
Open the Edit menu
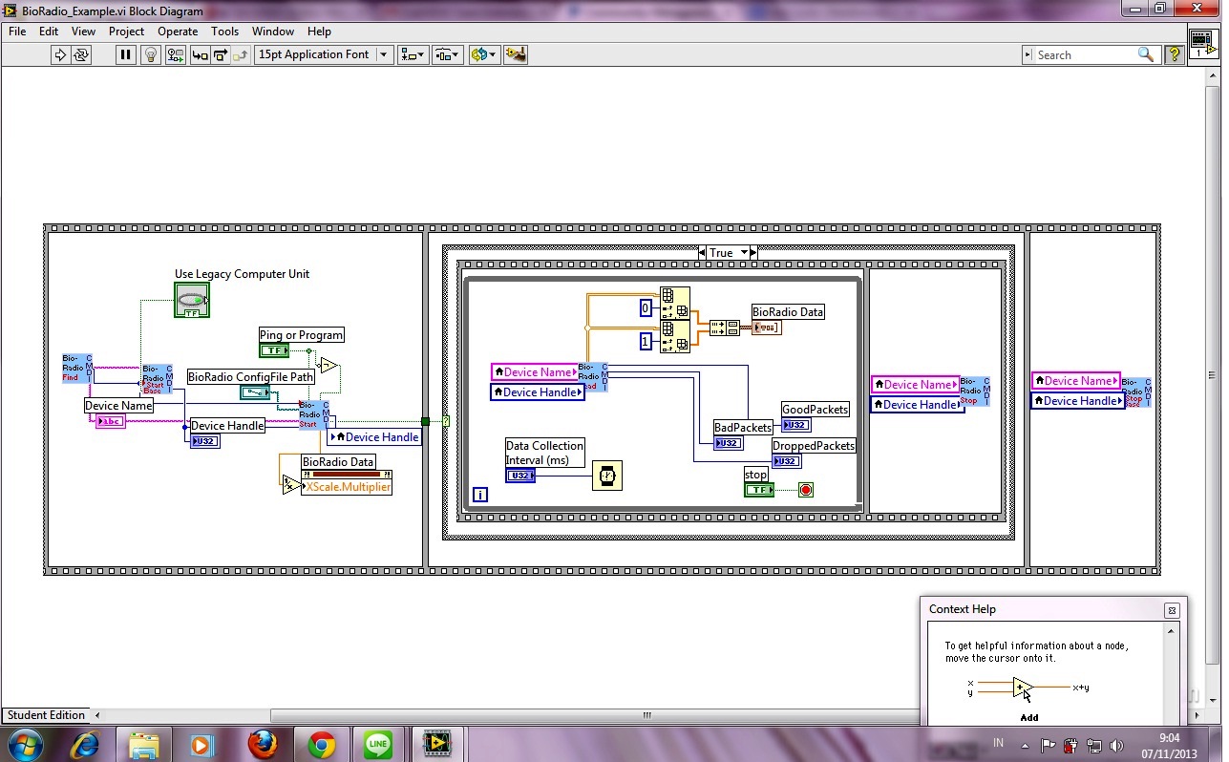49,32
